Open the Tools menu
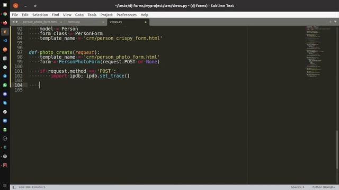Screen dimensions: 339x190 pyautogui.click(x=92, y=15)
